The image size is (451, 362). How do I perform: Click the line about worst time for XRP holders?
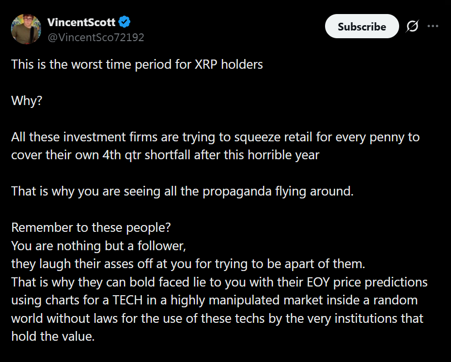[x=137, y=64]
